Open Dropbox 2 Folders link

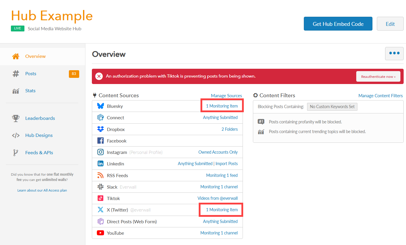pos(230,129)
